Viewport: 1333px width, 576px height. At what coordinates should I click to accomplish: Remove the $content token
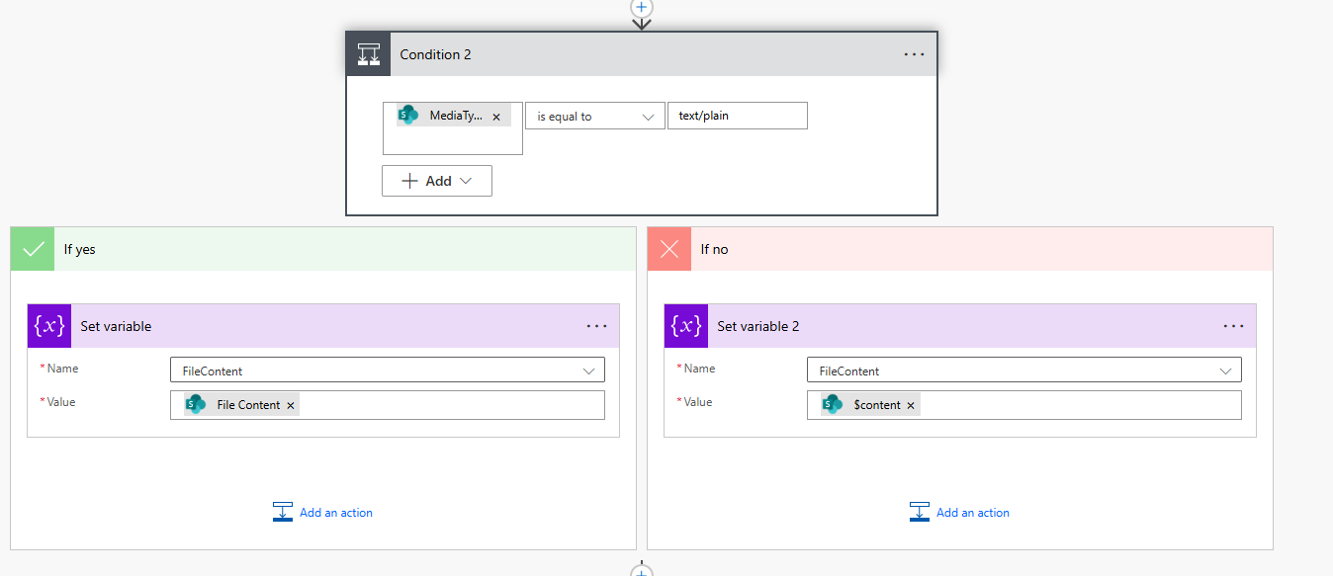pyautogui.click(x=911, y=405)
